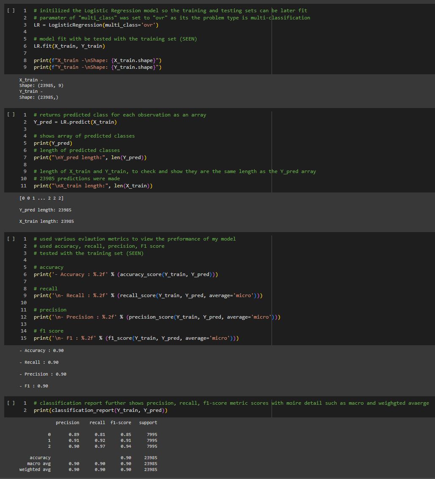This screenshot has width=435, height=479.
Task: Select output '- Accuracy : 0.90'
Action: tap(41, 350)
